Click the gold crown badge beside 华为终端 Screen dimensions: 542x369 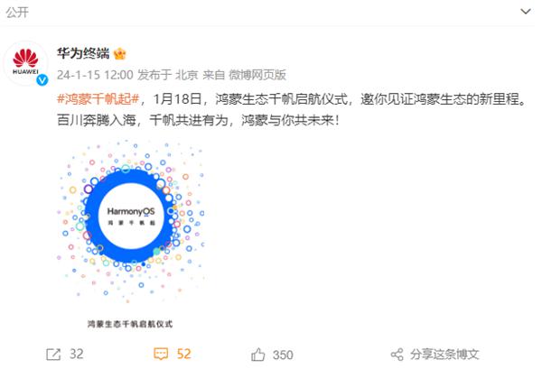tap(120, 53)
